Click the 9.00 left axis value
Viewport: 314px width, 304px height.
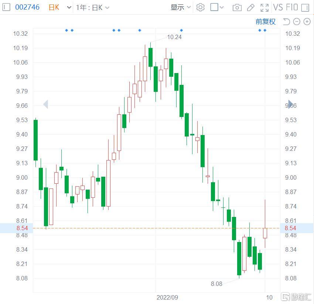point(22,177)
